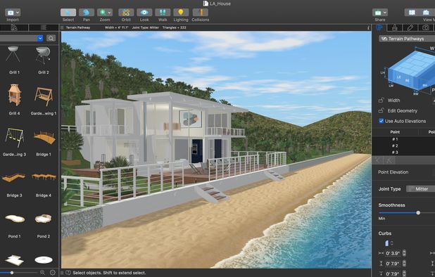Click the help icon in the bottom status bar
Viewport: 435px width, 277px height.
[68, 273]
